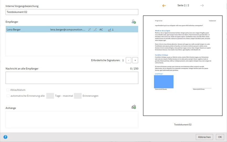The image size is (227, 142).
Task: Click the maximal Erinnerungen count input box
Action: (x=78, y=96)
